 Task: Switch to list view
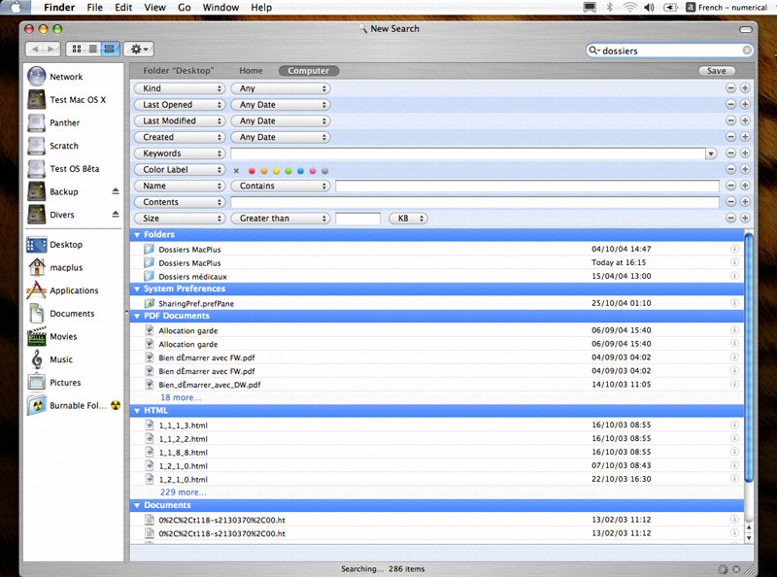(93, 49)
